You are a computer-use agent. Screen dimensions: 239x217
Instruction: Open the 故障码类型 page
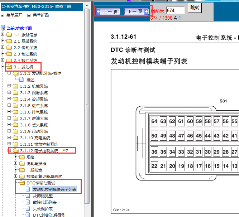(x=43, y=196)
